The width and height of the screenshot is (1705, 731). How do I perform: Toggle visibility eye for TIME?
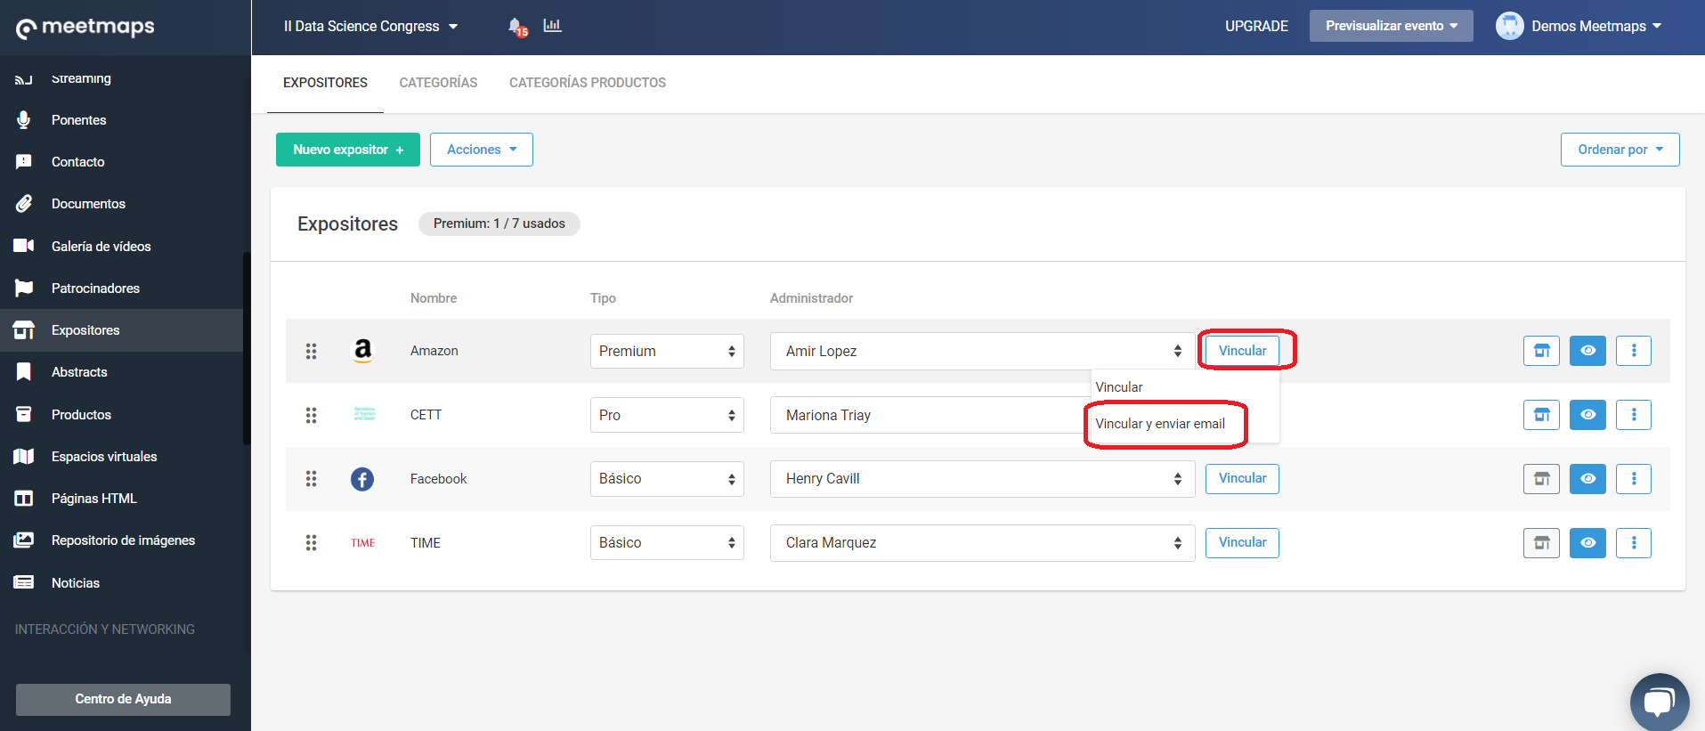click(x=1587, y=543)
